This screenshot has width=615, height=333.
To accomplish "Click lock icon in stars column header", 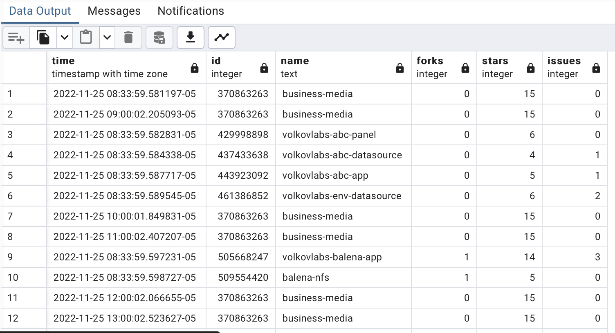I will point(531,68).
